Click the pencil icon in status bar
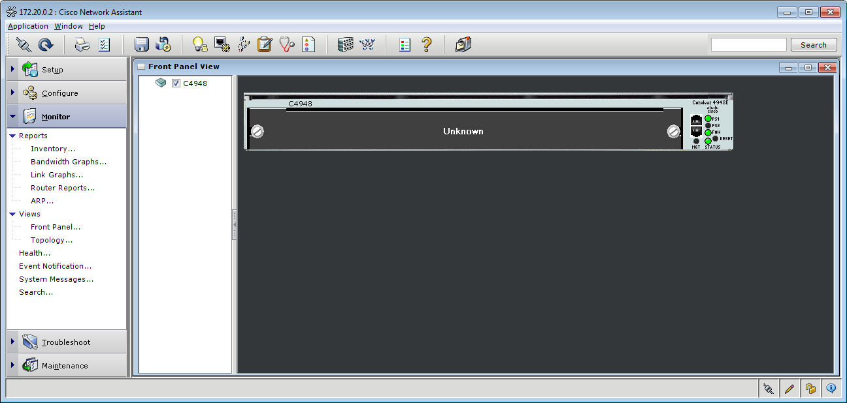 (x=789, y=389)
